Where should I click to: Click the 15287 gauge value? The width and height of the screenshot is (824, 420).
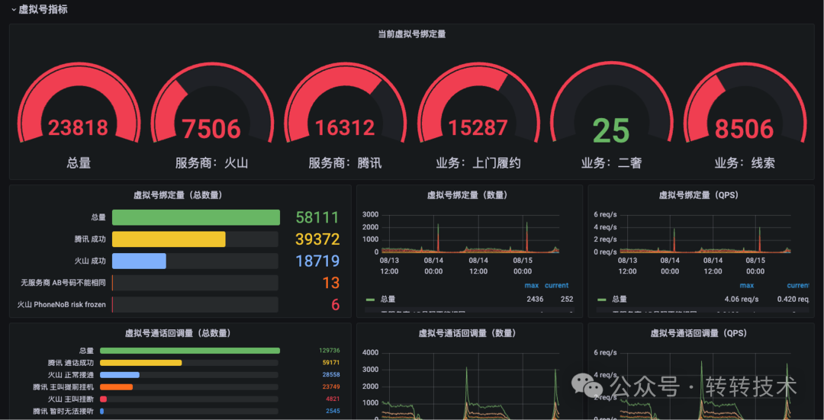click(x=478, y=127)
